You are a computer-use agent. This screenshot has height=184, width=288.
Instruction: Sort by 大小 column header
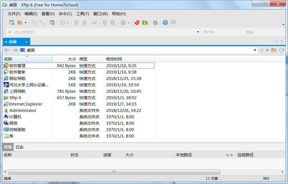pyautogui.click(x=65, y=59)
